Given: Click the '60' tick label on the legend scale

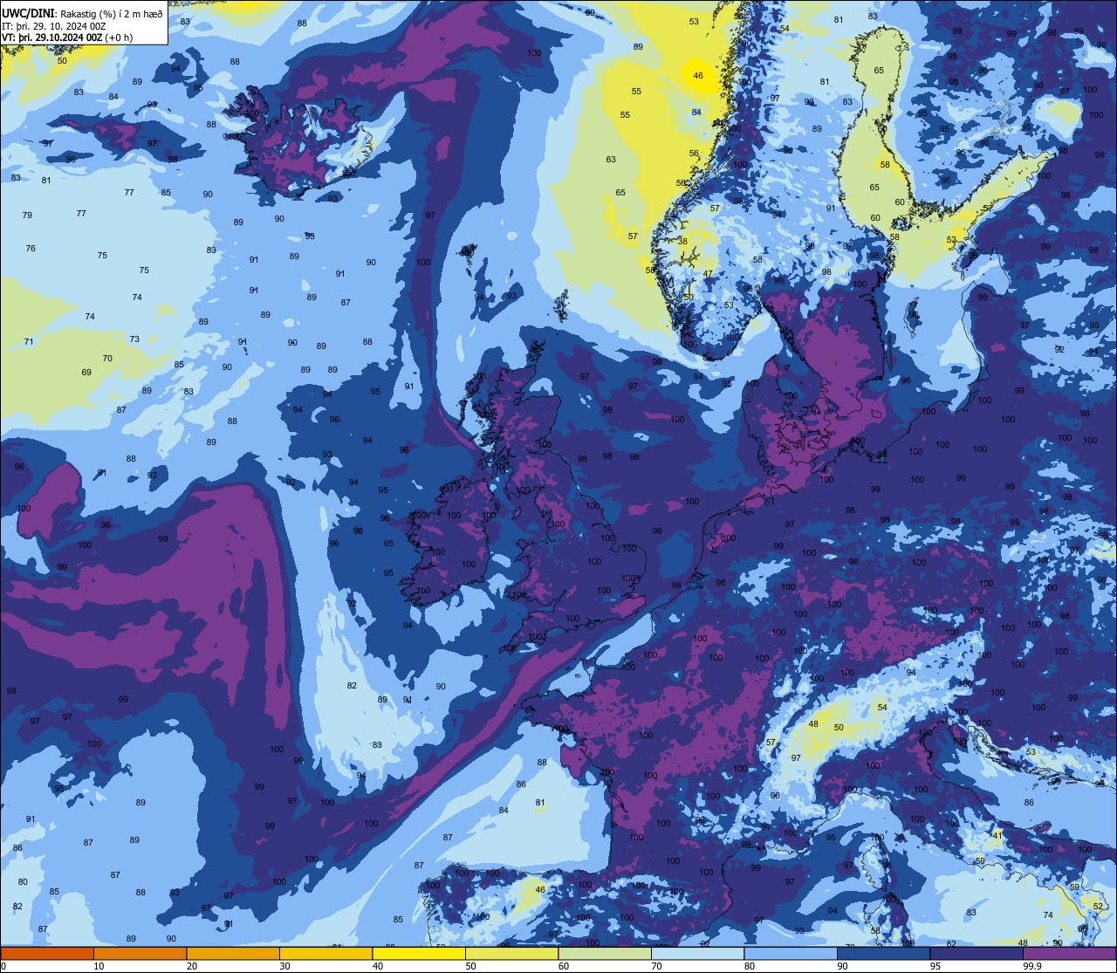Looking at the screenshot, I should pyautogui.click(x=564, y=965).
